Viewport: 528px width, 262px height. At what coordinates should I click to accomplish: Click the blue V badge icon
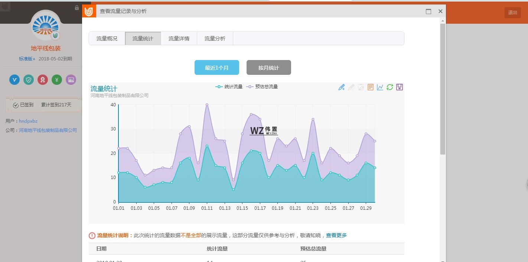[x=14, y=80]
